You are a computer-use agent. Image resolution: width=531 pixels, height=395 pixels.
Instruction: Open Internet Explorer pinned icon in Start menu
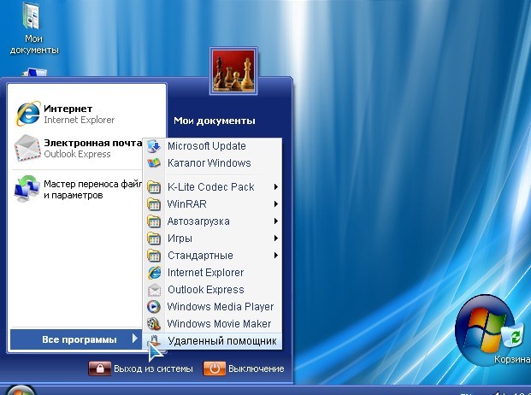pos(27,114)
